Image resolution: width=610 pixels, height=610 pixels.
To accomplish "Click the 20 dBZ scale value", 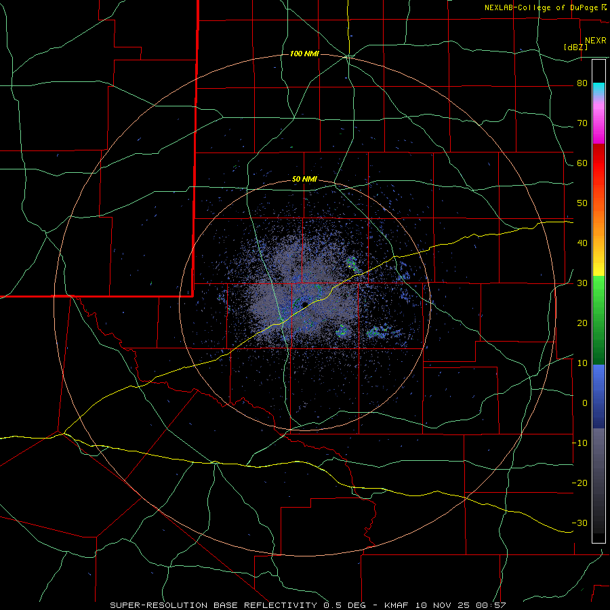I will pyautogui.click(x=582, y=323).
